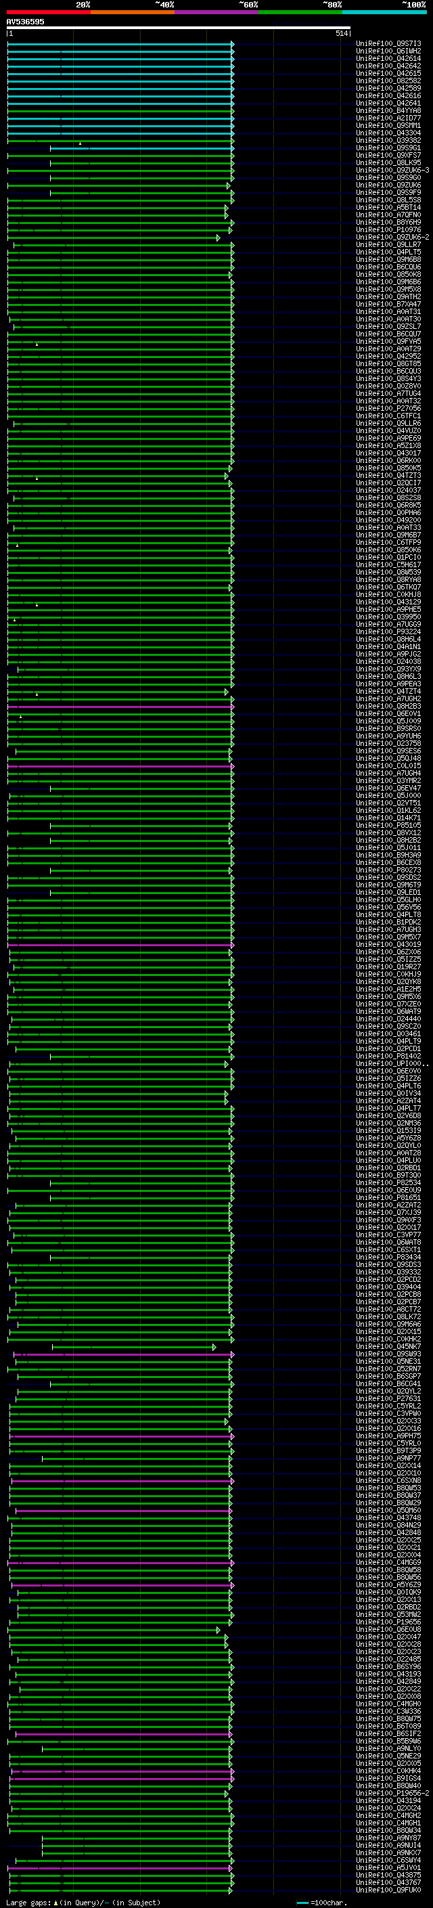Click the green ~80% identity legend bar

(x=300, y=12)
